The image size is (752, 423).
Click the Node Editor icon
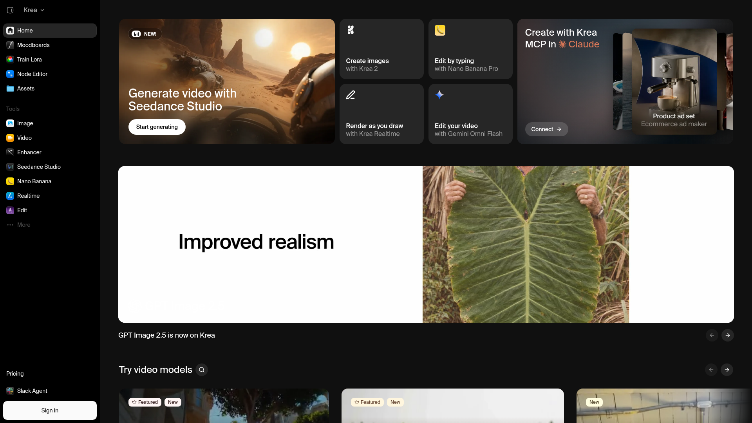pyautogui.click(x=10, y=74)
